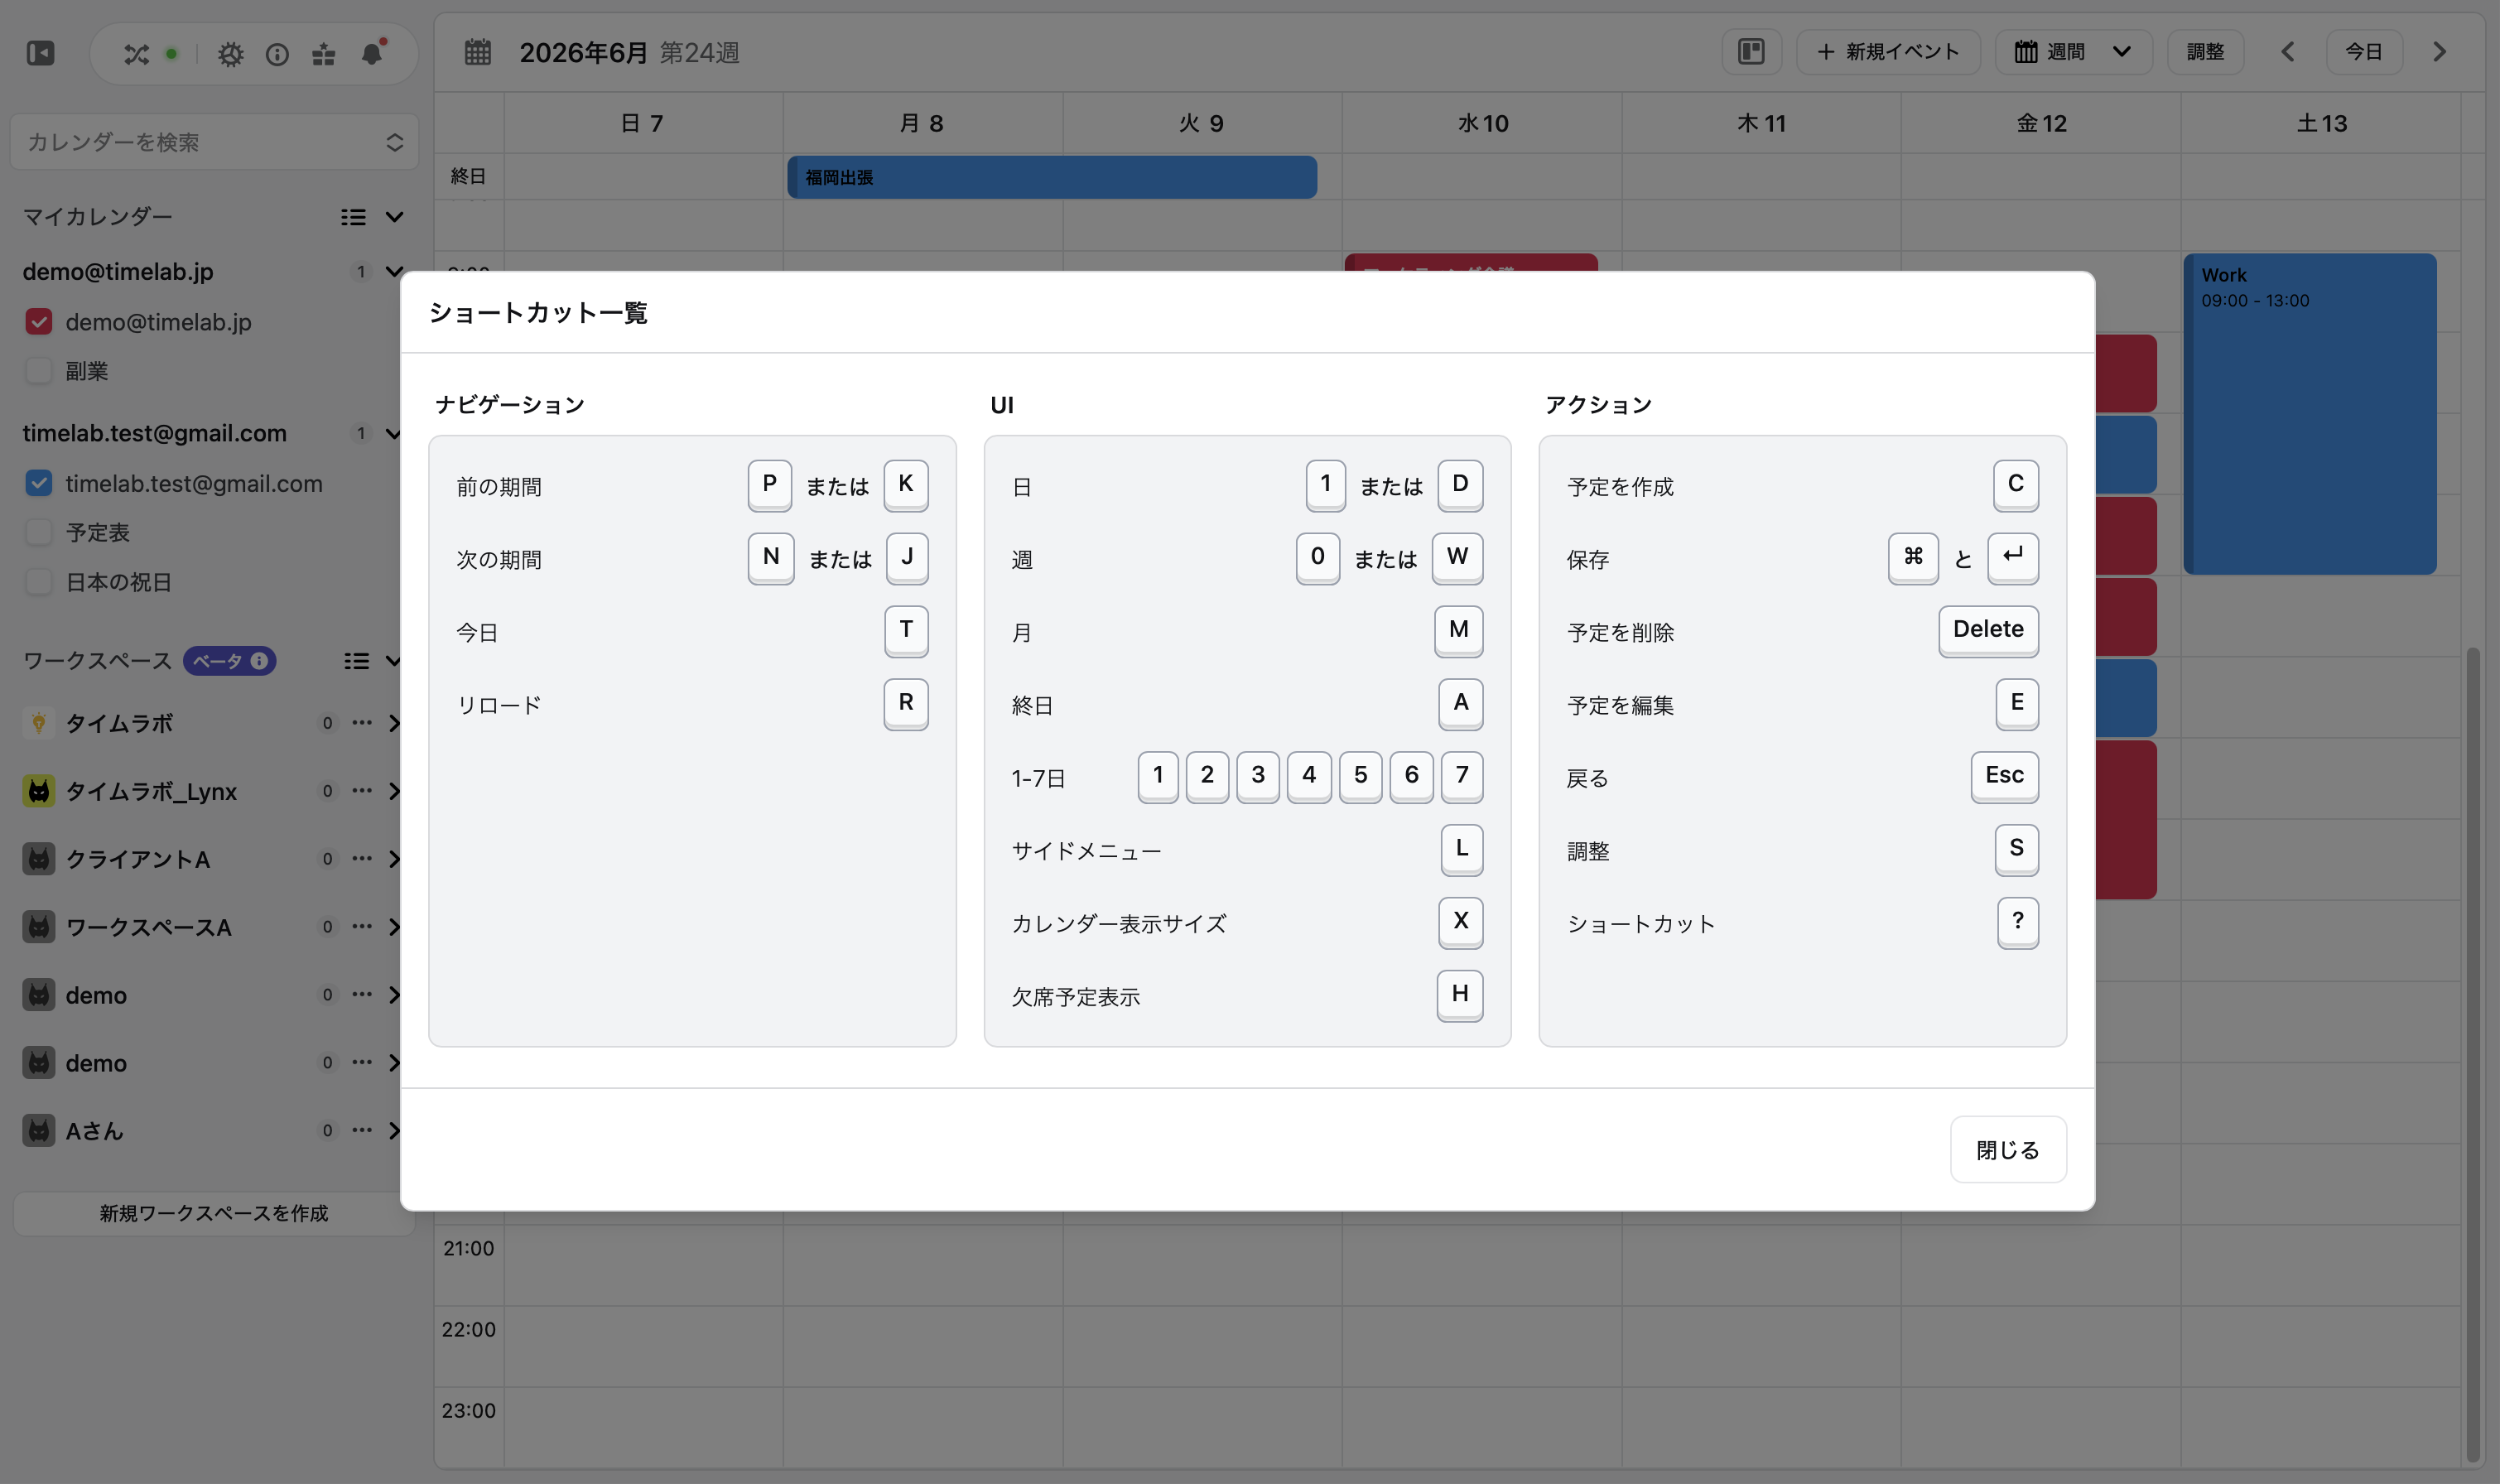Enable the 副業 calendar checkbox
This screenshot has height=1484, width=2500.
39,370
